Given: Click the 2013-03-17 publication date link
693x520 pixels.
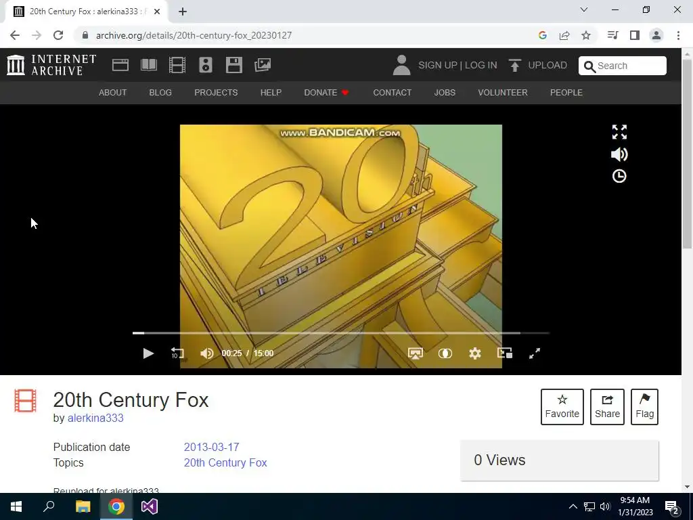Looking at the screenshot, I should click(211, 447).
